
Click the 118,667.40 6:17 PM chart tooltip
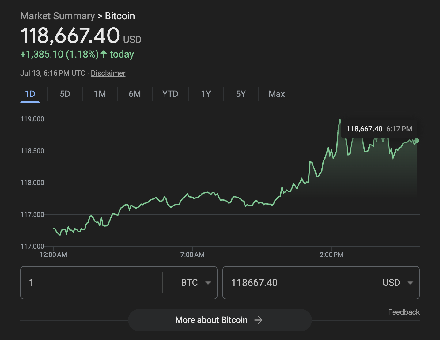(379, 129)
